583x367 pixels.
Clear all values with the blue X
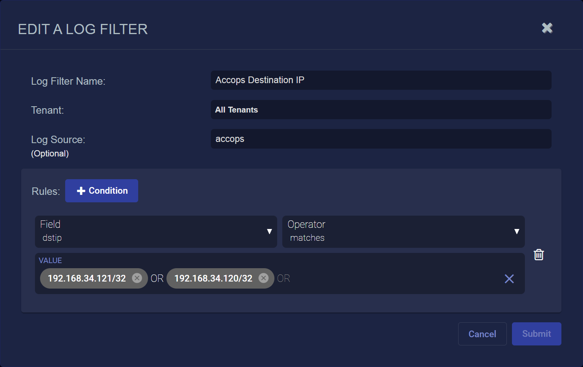point(509,279)
